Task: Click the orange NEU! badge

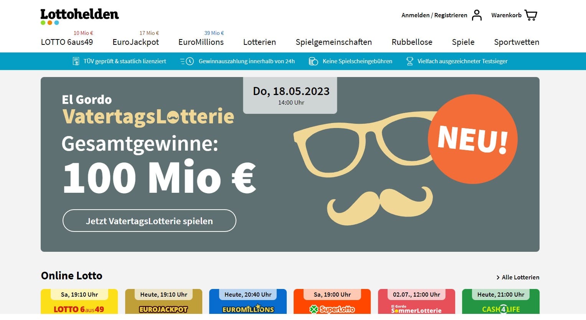Action: tap(473, 139)
